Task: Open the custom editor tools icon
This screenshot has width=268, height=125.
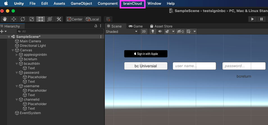Action: [59, 19]
